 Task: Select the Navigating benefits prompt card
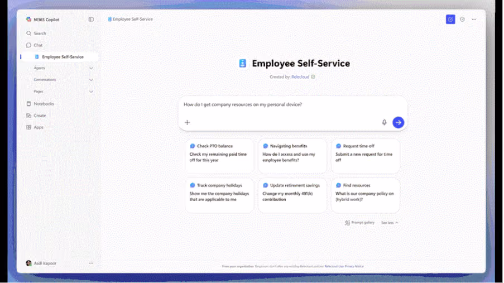pos(292,156)
